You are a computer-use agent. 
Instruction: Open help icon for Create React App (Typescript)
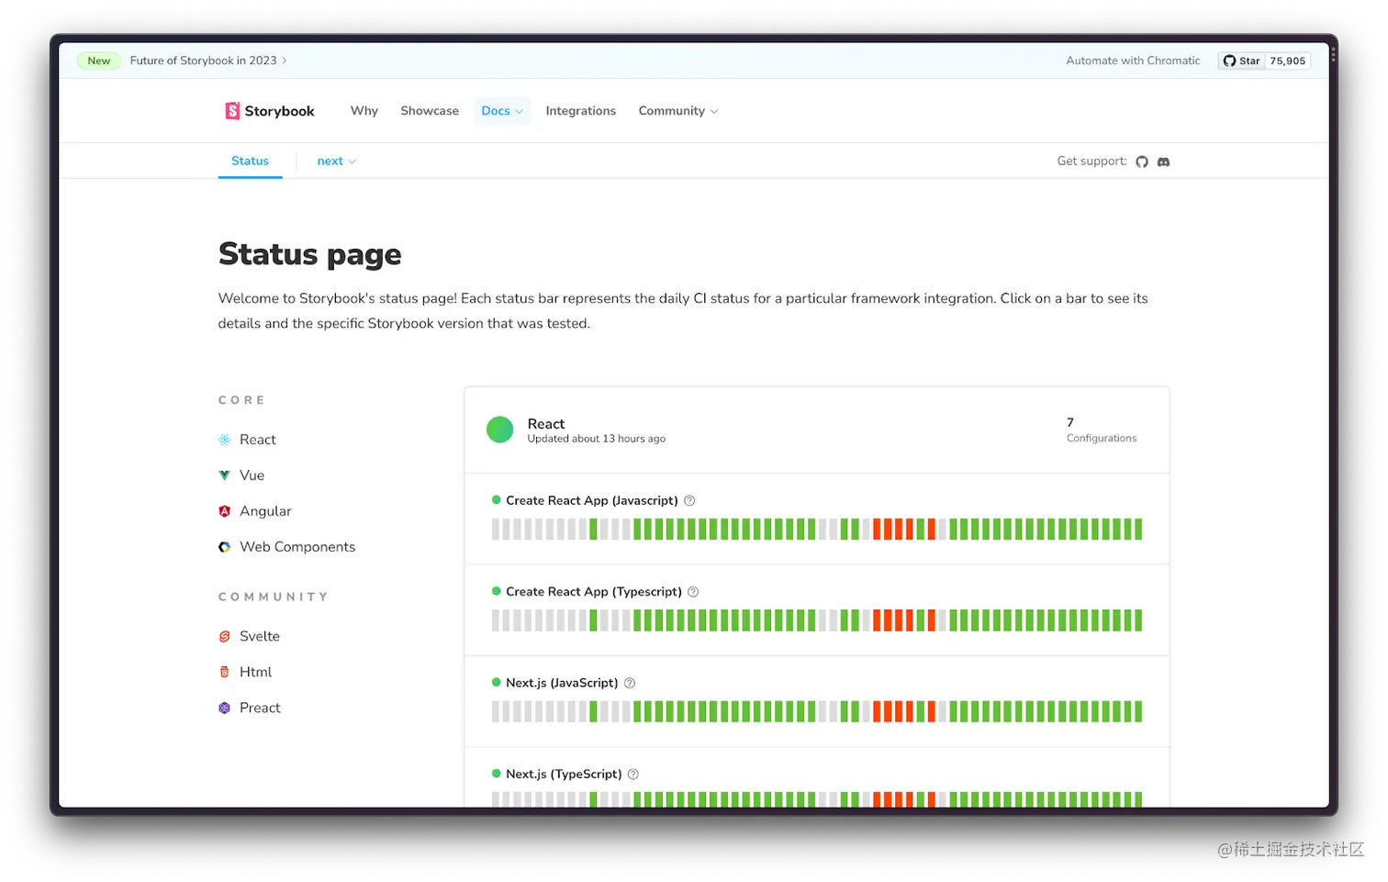pyautogui.click(x=693, y=592)
